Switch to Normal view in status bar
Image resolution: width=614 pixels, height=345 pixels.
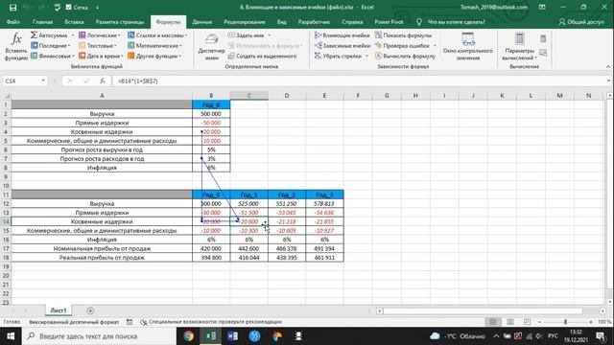point(493,322)
